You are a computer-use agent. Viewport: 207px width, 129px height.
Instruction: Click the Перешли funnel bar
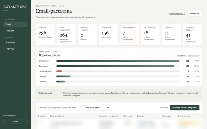tap(63, 76)
